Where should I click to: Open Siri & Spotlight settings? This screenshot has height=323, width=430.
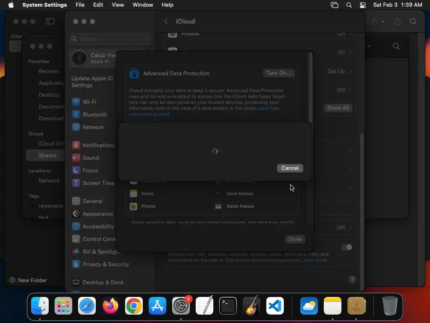95,252
